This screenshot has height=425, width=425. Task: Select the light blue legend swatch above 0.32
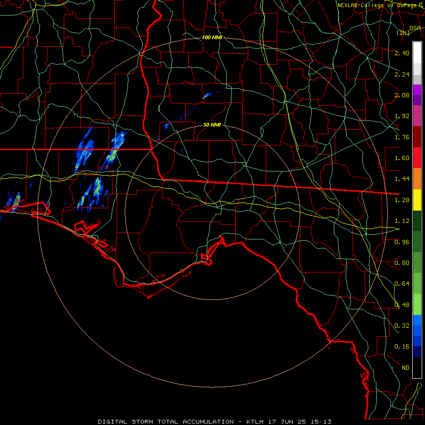pos(417,320)
